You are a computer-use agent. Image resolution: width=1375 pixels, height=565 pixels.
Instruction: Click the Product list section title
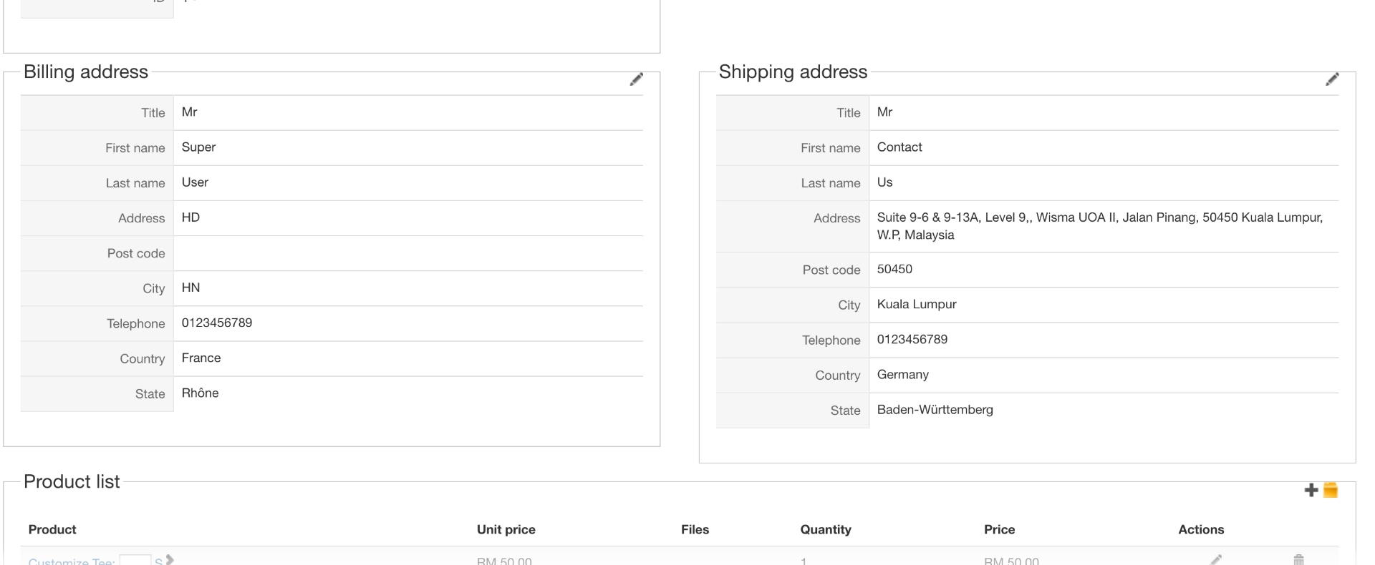tap(72, 481)
